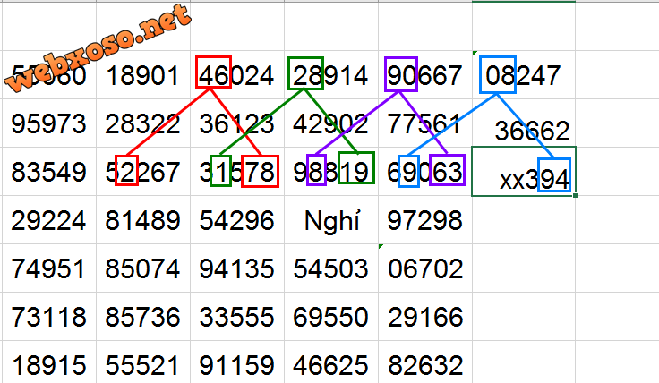Choose the cell with number 54503
The height and width of the screenshot is (383, 659).
[331, 268]
